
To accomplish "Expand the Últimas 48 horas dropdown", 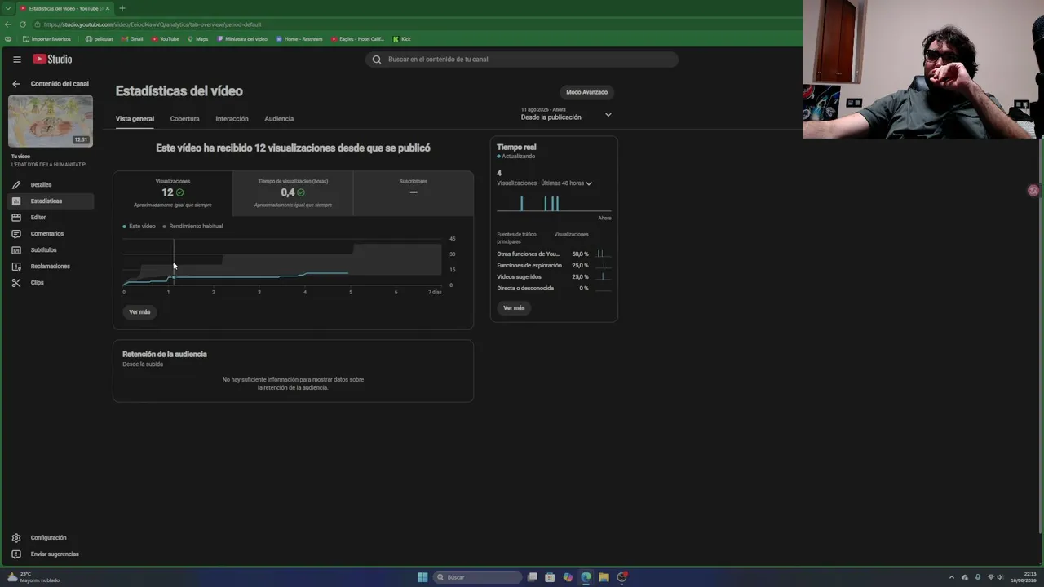I will (x=588, y=183).
